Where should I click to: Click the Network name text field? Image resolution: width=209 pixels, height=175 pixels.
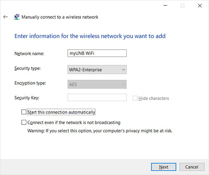tap(97, 53)
